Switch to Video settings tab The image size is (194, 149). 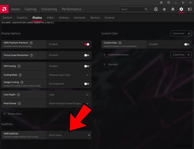tap(50, 18)
